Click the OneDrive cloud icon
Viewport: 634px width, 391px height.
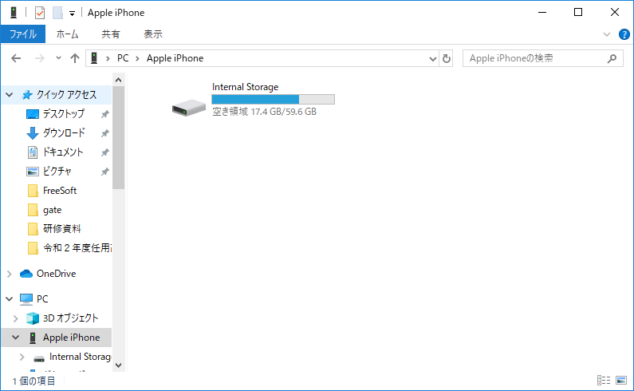pyautogui.click(x=26, y=274)
